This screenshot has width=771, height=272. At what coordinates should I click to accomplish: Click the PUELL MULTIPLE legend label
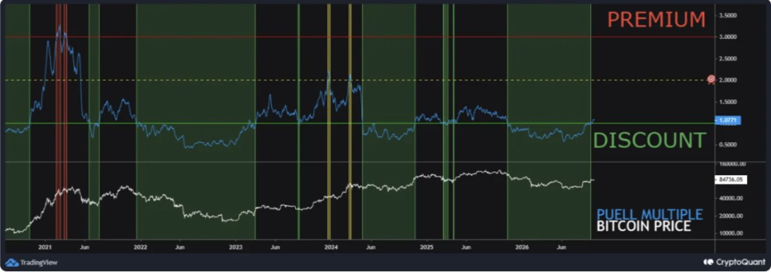[650, 214]
